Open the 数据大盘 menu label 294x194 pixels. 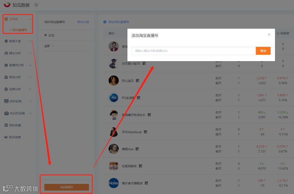[15, 41]
